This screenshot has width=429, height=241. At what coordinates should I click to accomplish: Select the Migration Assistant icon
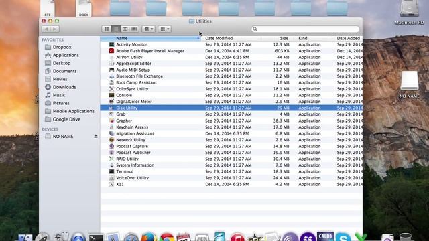point(111,133)
